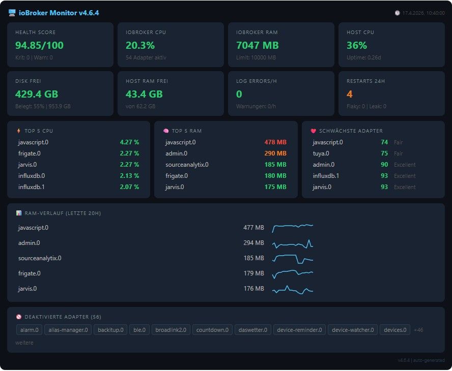The height and width of the screenshot is (371, 452).
Task: Click the bar chart icon beside RAM-Verlauf
Action: pyautogui.click(x=19, y=213)
